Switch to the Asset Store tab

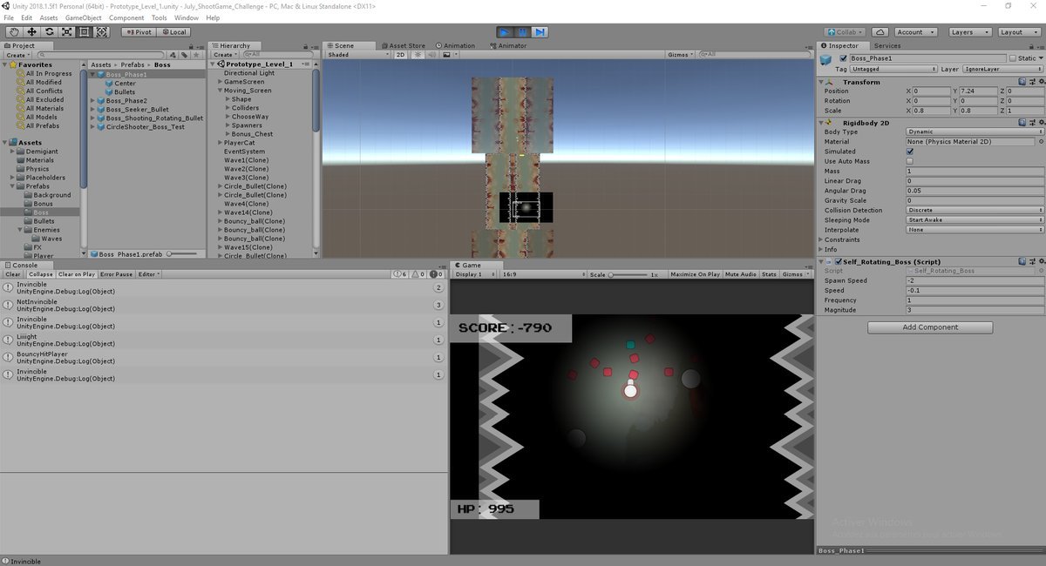[x=406, y=45]
